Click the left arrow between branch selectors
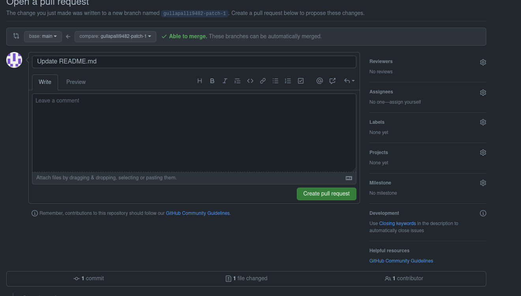Screen dimensions: 521x296 [x=68, y=36]
